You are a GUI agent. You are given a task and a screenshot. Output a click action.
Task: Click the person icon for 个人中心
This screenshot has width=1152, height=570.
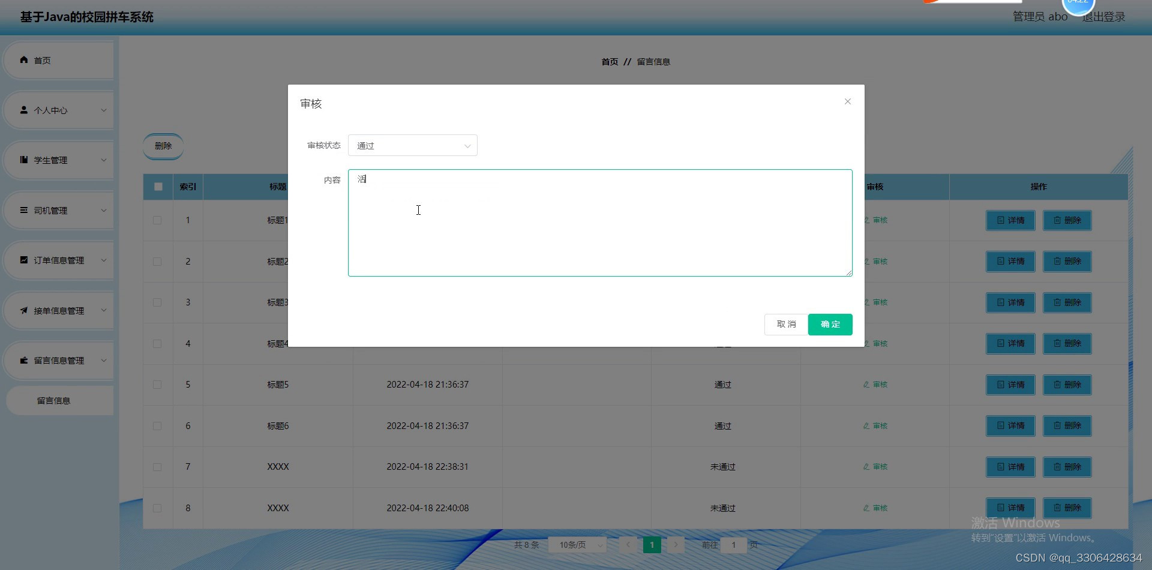pos(24,110)
